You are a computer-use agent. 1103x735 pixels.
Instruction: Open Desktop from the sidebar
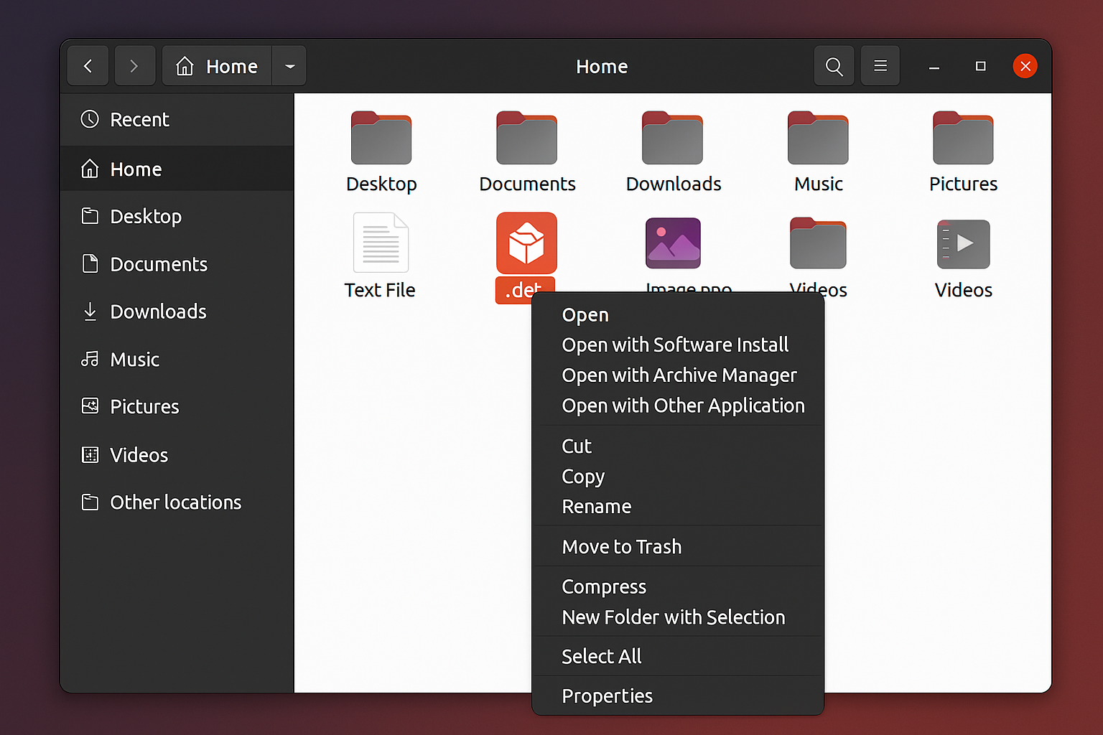145,216
